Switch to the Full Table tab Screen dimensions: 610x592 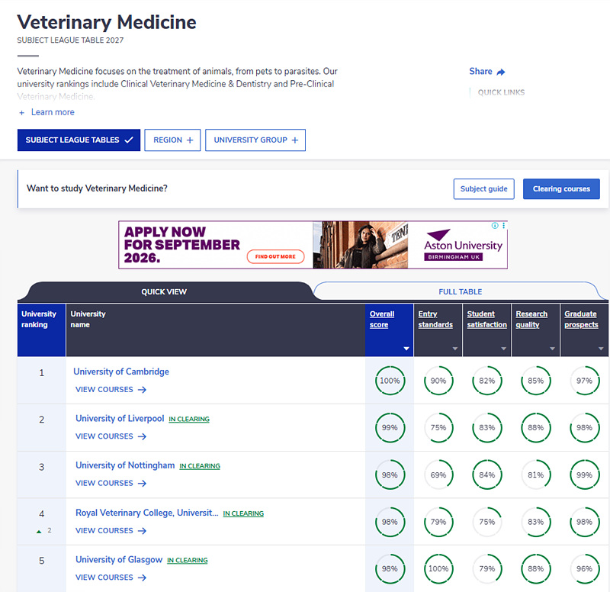pyautogui.click(x=461, y=291)
